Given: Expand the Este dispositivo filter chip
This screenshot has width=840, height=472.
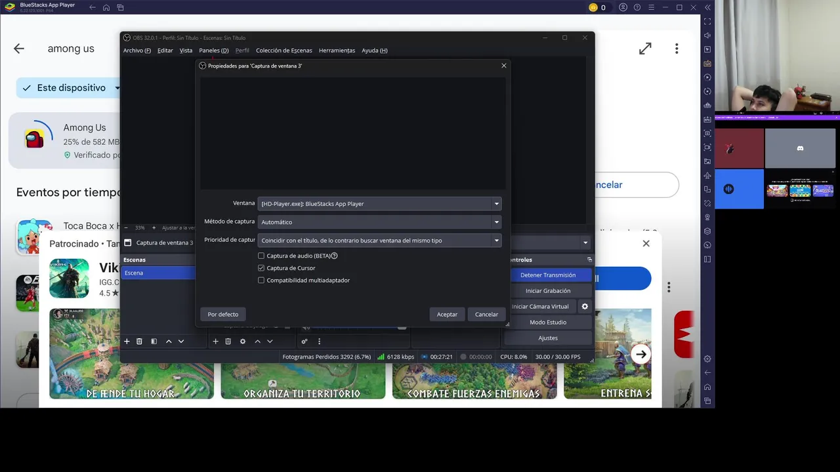Looking at the screenshot, I should 117,88.
